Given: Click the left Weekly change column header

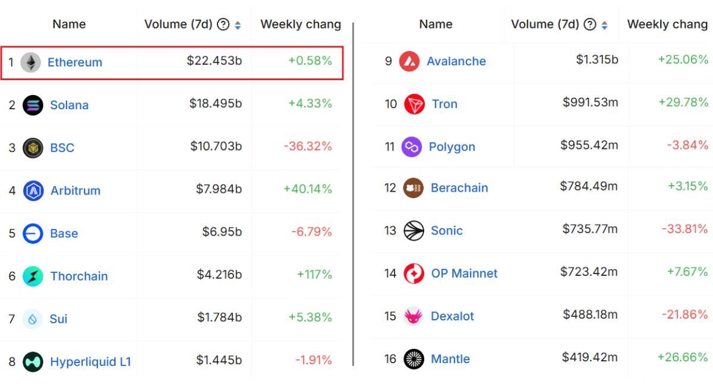Looking at the screenshot, I should [301, 24].
